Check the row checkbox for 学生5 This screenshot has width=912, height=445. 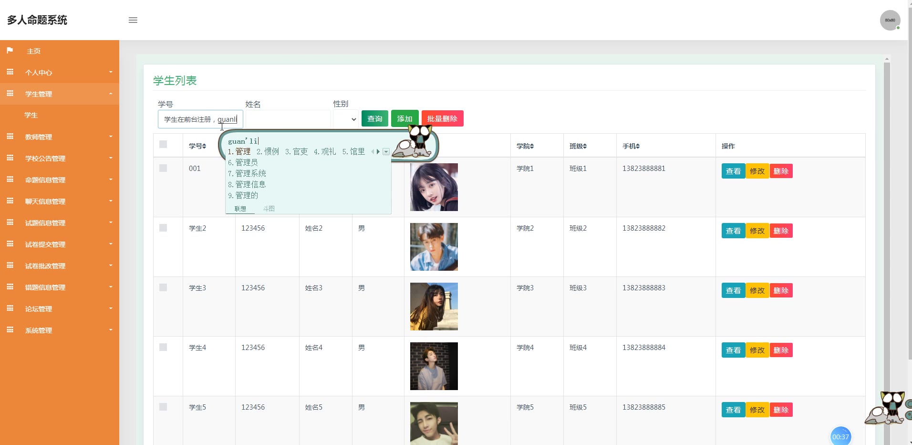click(x=163, y=407)
